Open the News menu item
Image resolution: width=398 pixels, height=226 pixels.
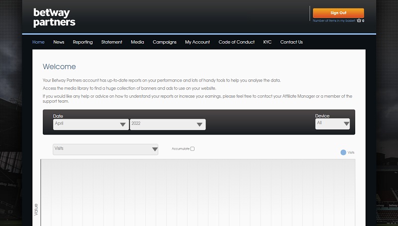[59, 42]
